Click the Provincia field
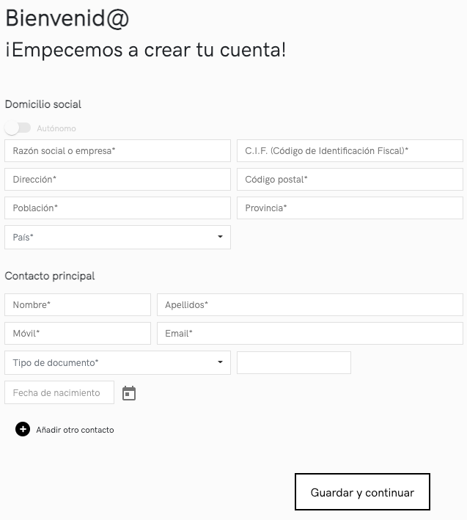Screen dimensions: 467x520 click(350, 208)
